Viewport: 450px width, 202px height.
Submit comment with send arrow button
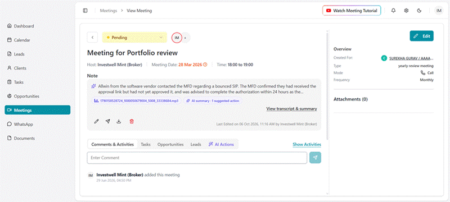coord(316,158)
